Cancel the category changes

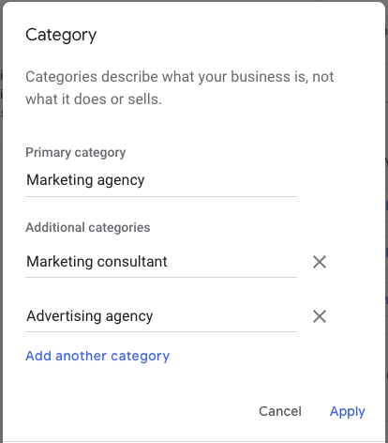(x=280, y=411)
